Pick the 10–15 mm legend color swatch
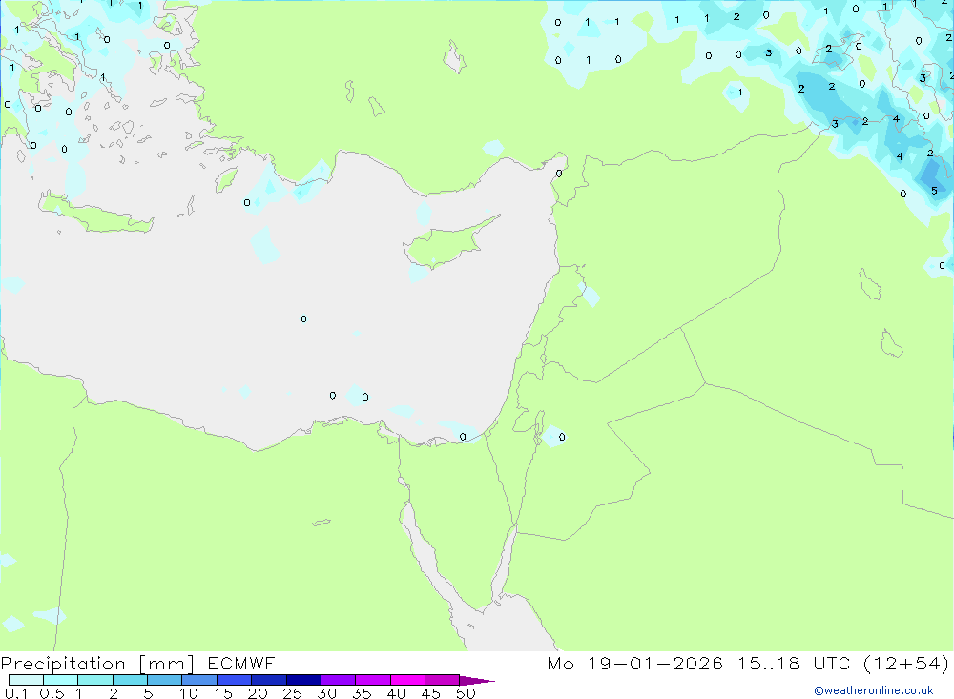 pyautogui.click(x=199, y=680)
